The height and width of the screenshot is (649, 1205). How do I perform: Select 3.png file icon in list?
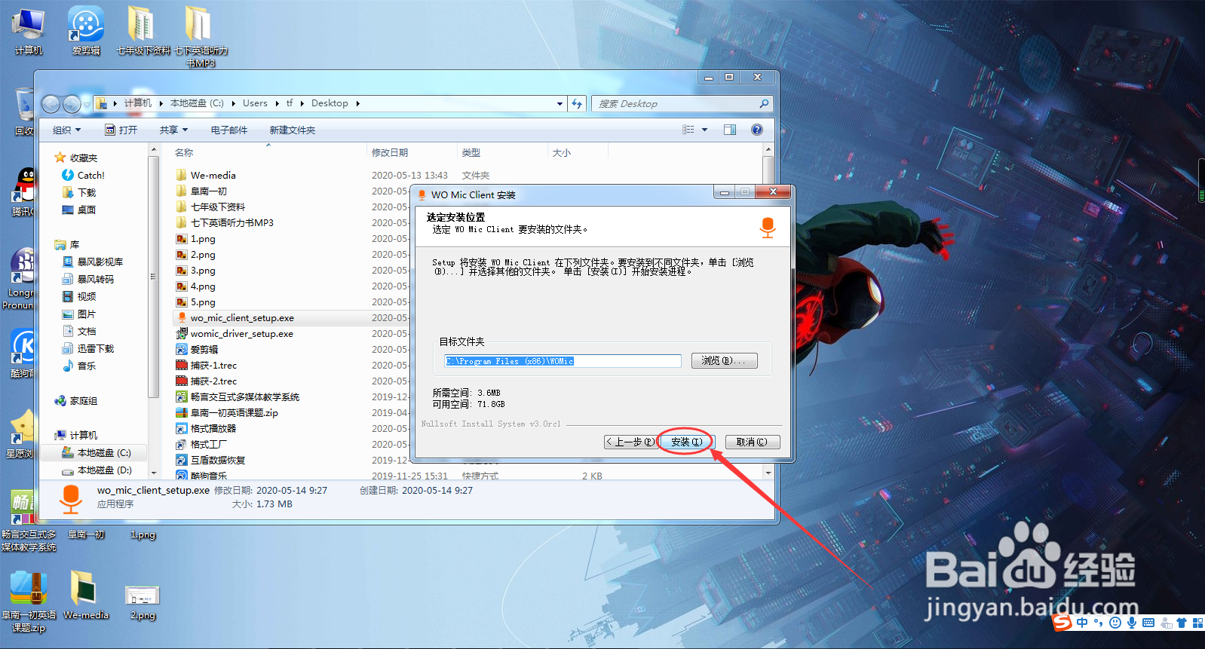pyautogui.click(x=181, y=270)
